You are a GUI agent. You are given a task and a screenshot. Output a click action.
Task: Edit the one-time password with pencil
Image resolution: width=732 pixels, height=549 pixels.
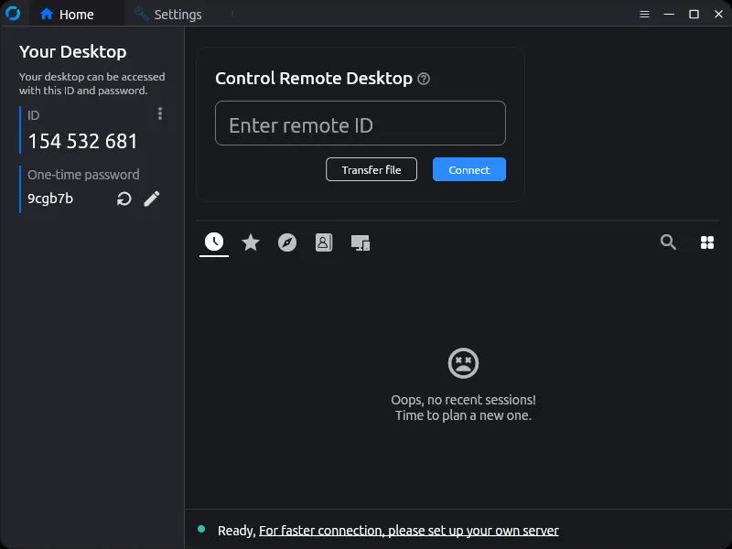click(152, 199)
